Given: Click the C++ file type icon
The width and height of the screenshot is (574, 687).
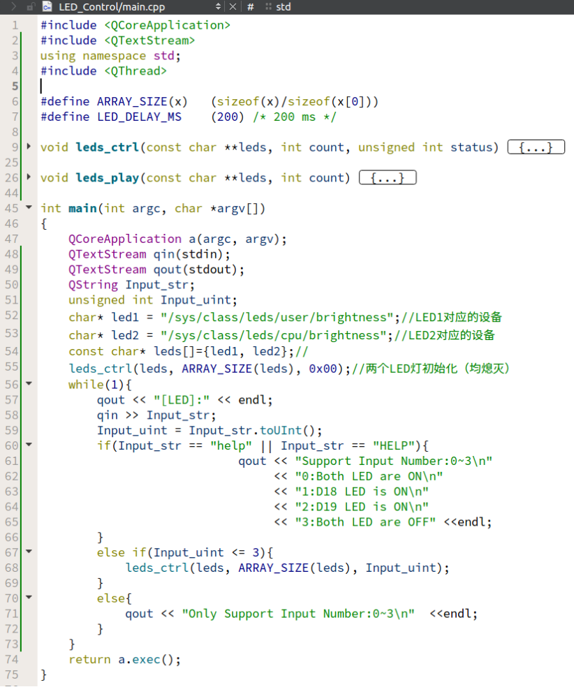Looking at the screenshot, I should (47, 6).
